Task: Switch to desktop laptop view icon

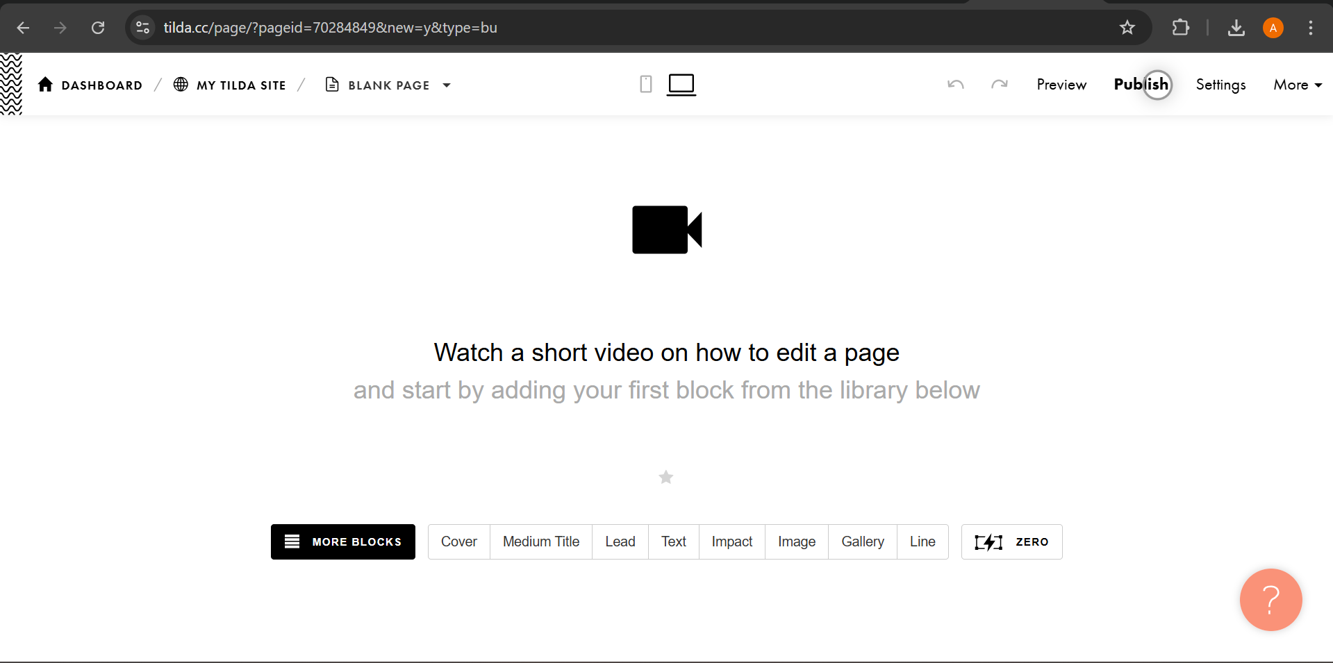Action: click(x=681, y=85)
